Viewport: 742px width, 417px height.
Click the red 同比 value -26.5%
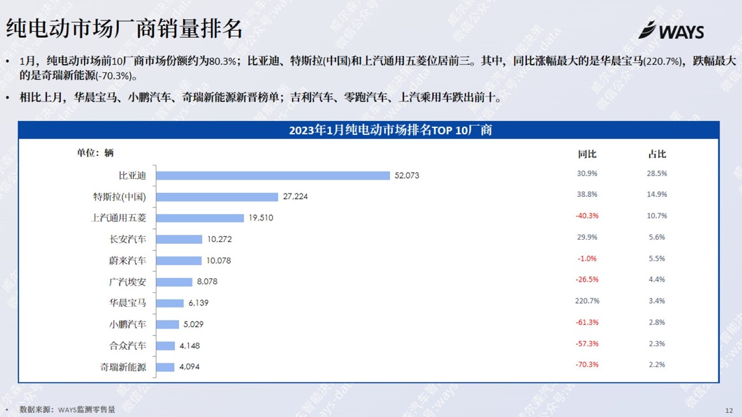[x=587, y=280]
